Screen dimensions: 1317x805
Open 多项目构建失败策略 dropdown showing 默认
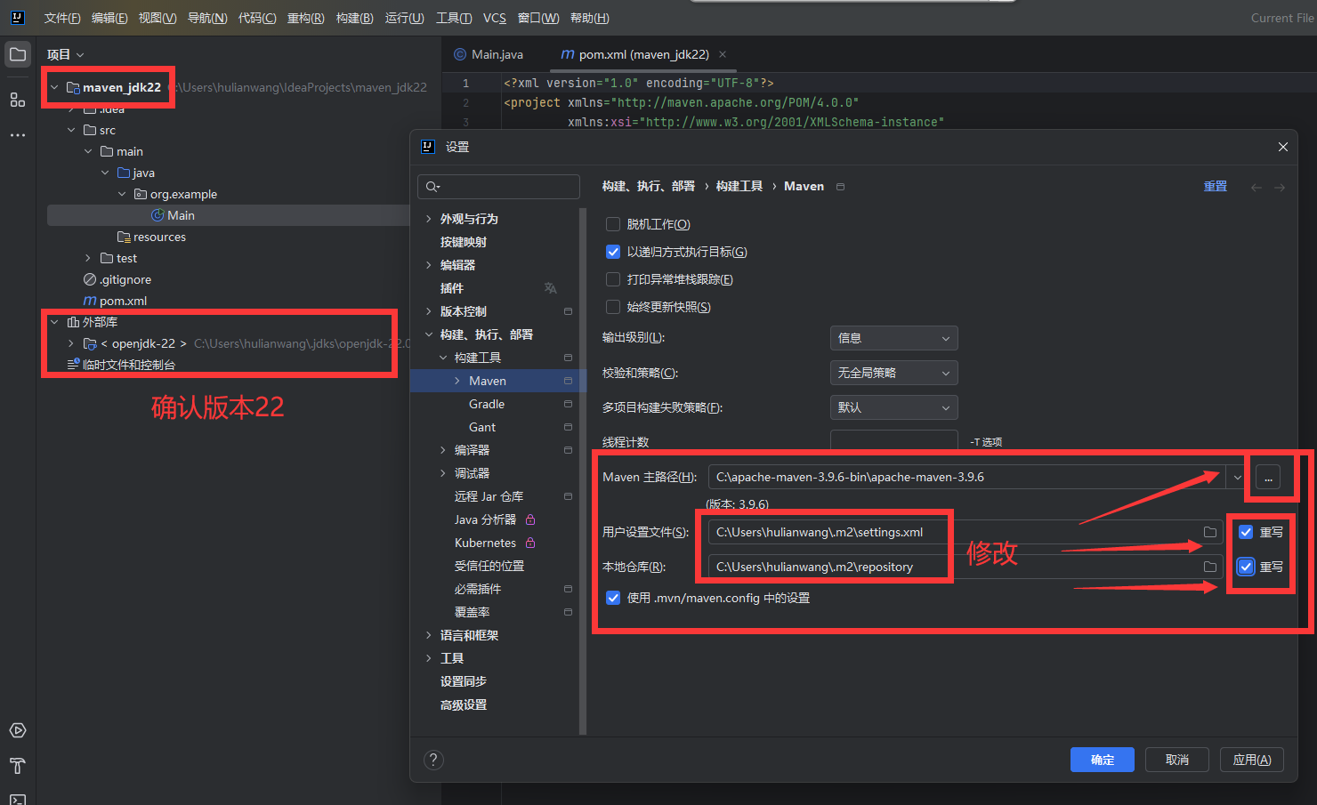coord(893,407)
